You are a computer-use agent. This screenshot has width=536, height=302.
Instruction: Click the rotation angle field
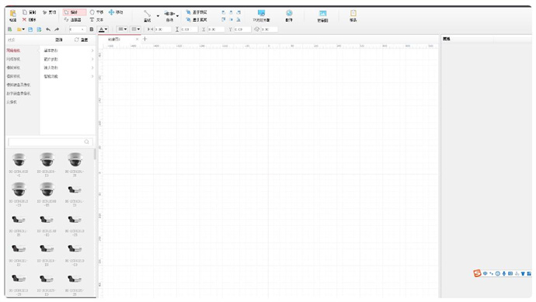point(269,30)
